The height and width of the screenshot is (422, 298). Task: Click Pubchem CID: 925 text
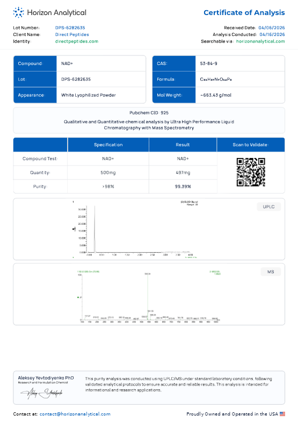(x=149, y=113)
